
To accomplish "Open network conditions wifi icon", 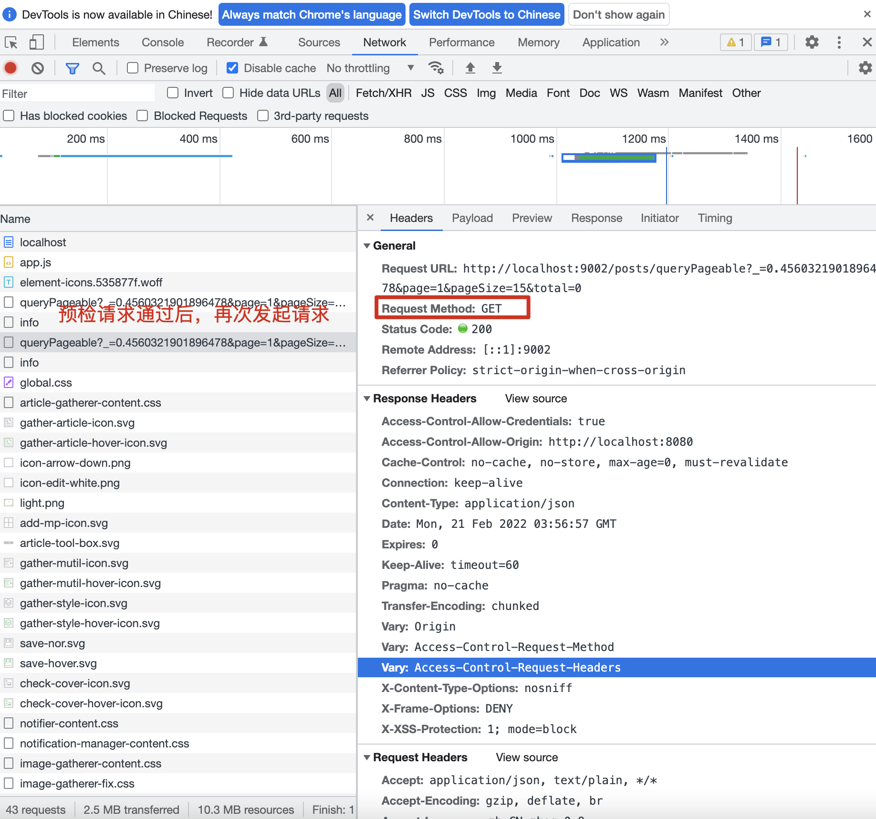I will pyautogui.click(x=436, y=68).
